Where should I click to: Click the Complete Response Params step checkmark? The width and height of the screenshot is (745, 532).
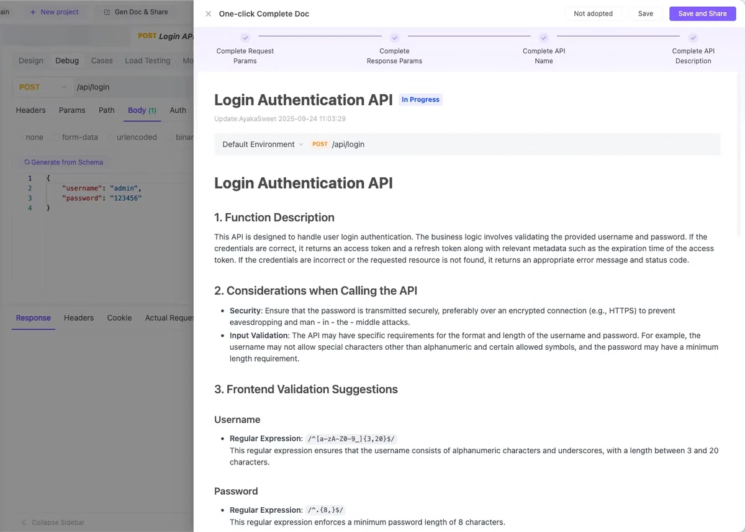[x=394, y=38]
